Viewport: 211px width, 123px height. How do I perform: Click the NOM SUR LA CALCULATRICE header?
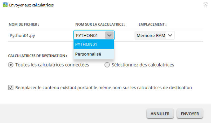click(100, 25)
